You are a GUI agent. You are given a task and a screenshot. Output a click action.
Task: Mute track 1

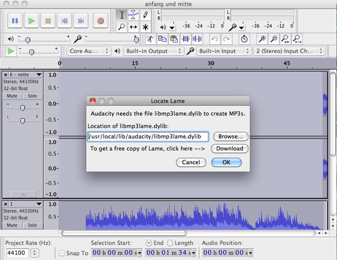click(12, 225)
